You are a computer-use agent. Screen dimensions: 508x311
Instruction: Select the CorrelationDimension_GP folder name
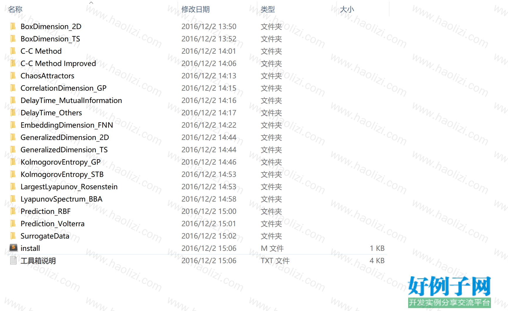tap(63, 88)
